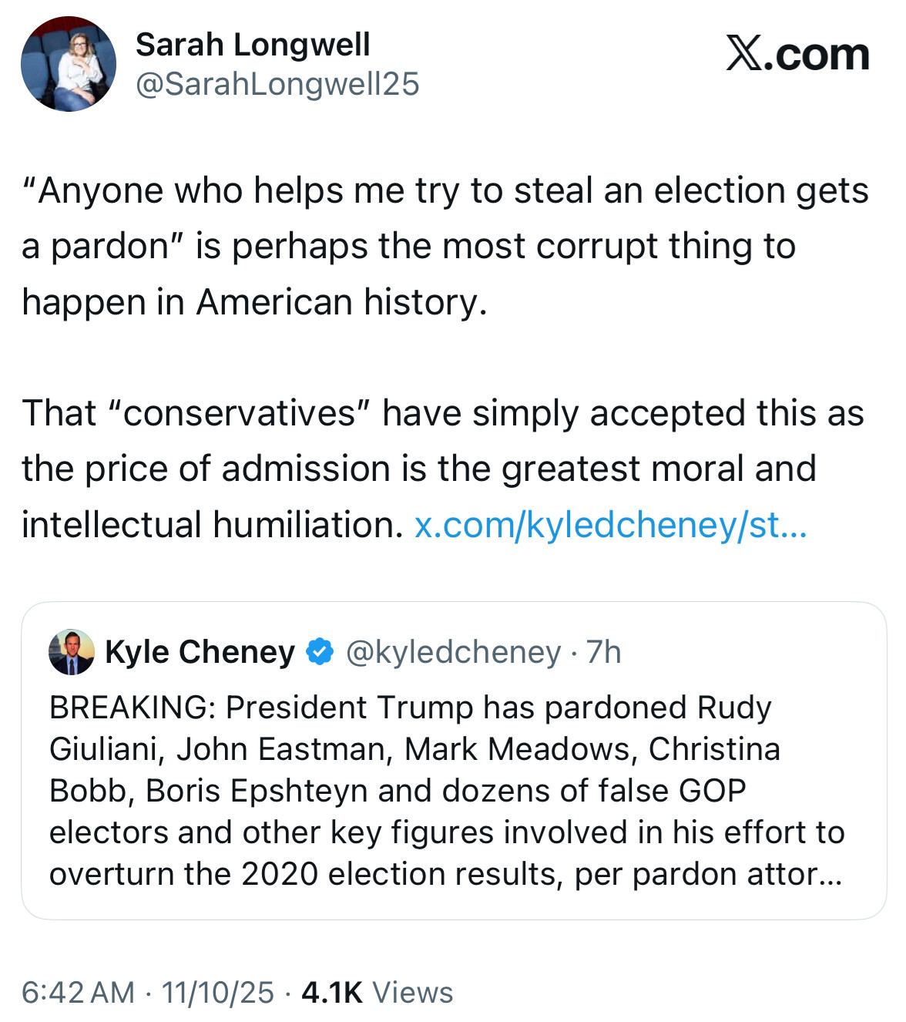This screenshot has height=1022, width=906.
Task: Click the word "Views" at the bottom
Action: [413, 993]
